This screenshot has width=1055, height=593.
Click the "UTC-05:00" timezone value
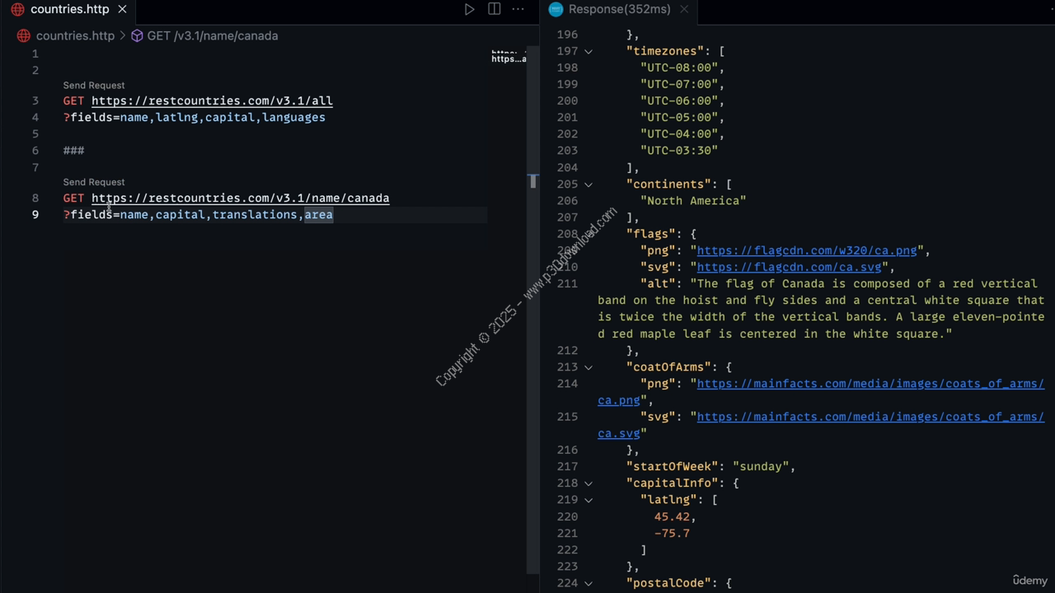coord(679,117)
